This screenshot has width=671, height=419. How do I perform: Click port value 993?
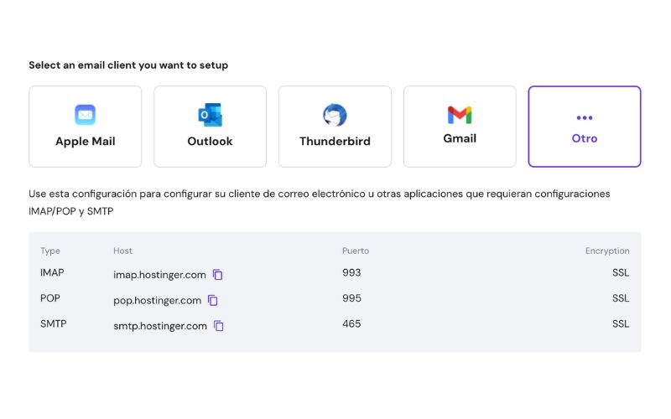pos(351,273)
